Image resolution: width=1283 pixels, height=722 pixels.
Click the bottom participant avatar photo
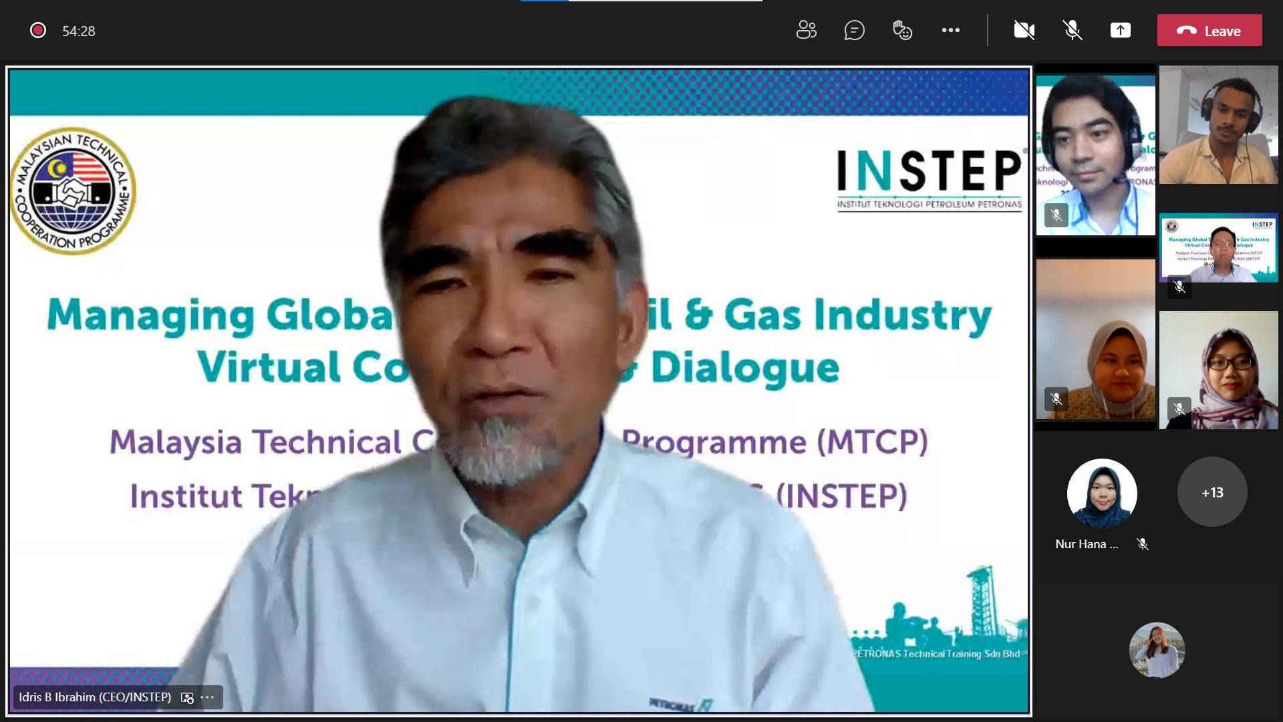pos(1157,650)
